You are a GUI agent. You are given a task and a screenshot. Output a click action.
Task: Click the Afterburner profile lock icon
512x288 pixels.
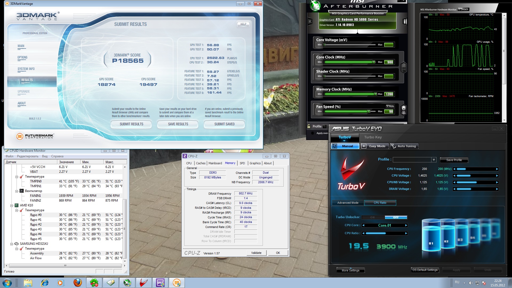point(309,126)
